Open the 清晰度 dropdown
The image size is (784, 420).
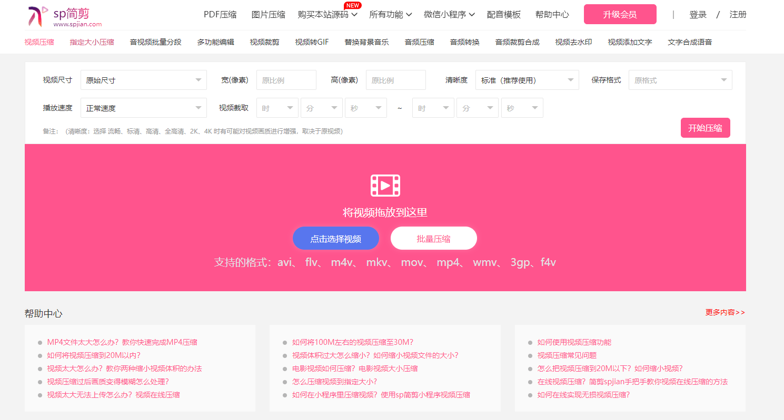click(527, 80)
